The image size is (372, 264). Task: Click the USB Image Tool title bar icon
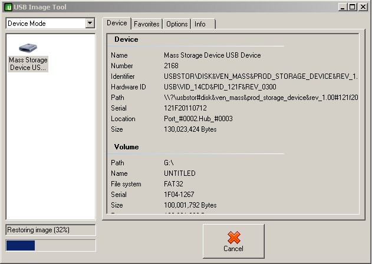pyautogui.click(x=8, y=7)
